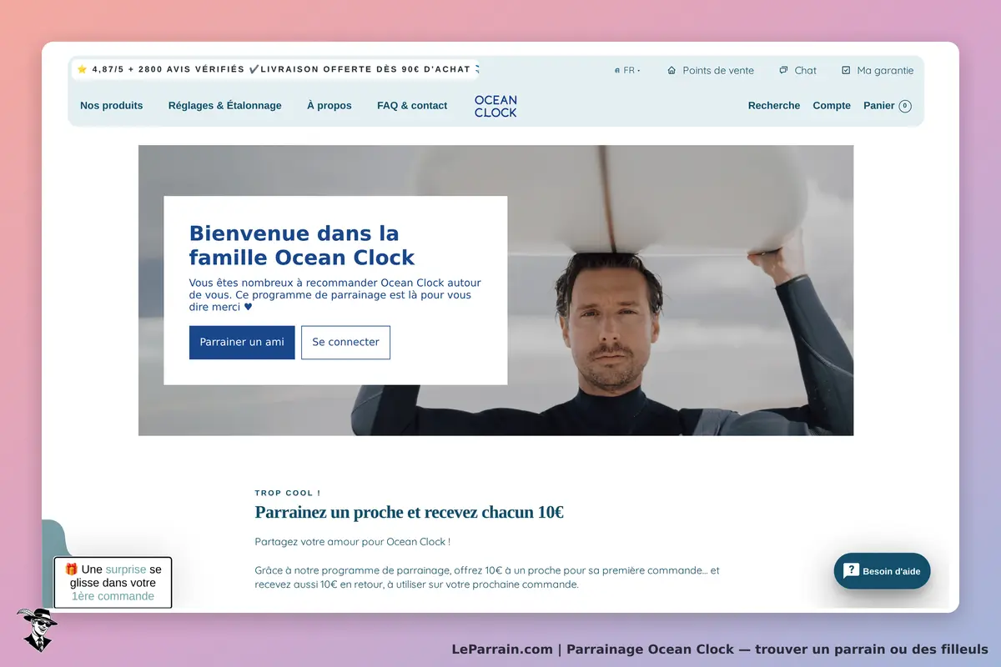Click the Livraison offerte dès 90€ announcement text
Viewport: 1001px width, 667px height.
365,69
